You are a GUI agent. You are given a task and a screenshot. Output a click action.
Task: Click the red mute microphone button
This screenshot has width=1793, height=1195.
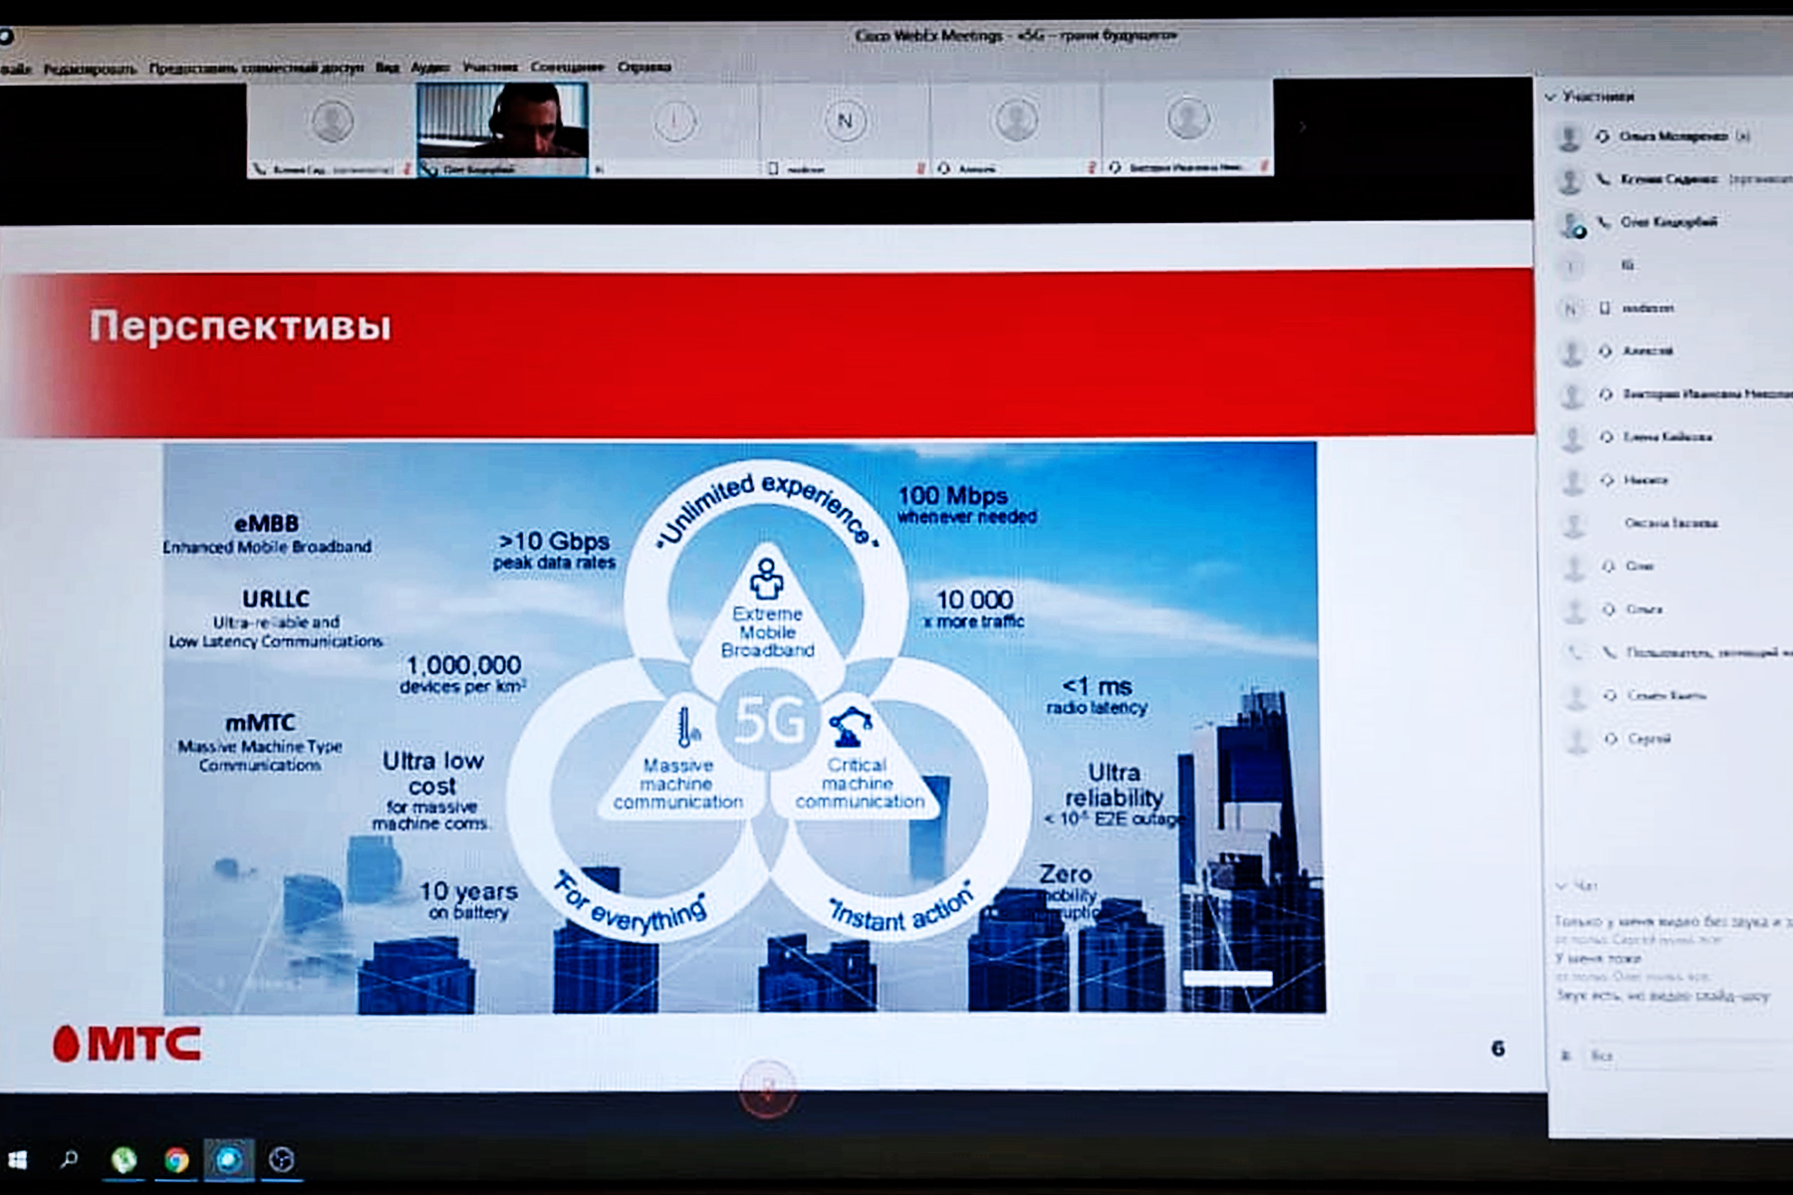point(767,1086)
